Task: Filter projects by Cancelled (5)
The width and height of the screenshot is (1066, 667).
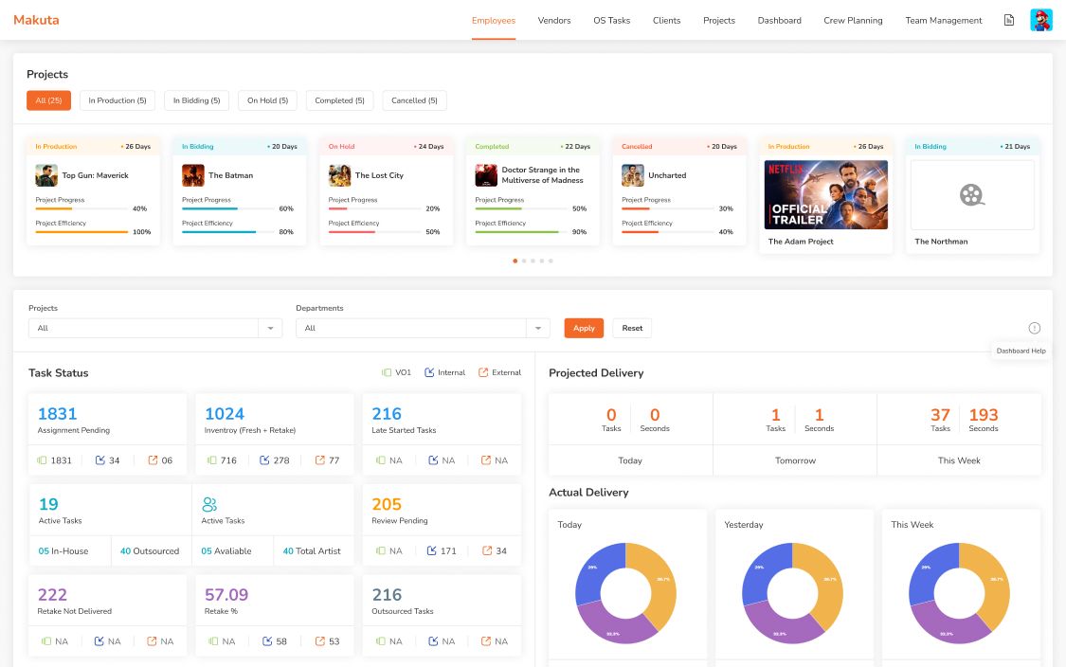Action: point(415,100)
